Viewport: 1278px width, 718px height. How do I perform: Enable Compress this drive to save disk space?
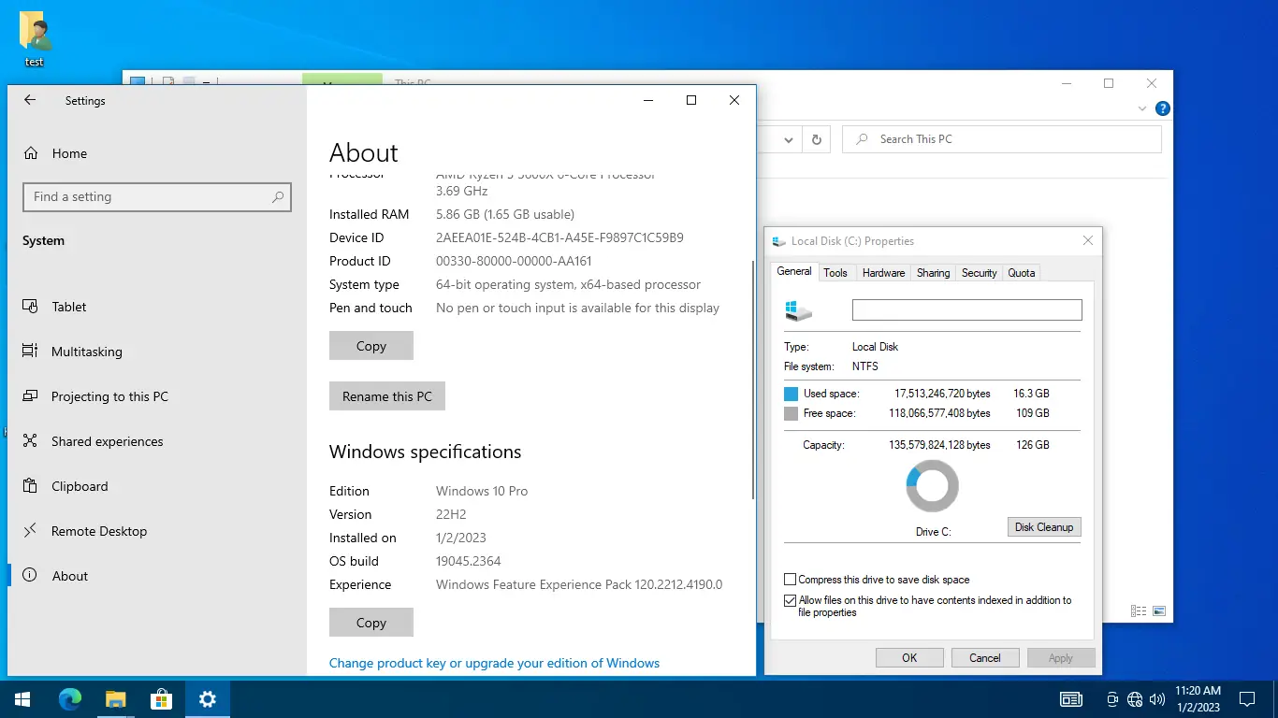pyautogui.click(x=790, y=579)
